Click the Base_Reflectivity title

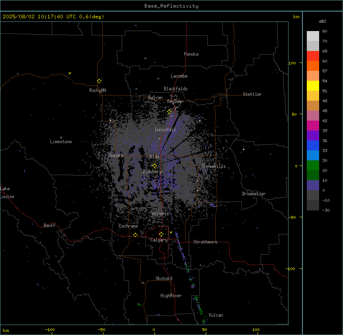click(x=171, y=6)
